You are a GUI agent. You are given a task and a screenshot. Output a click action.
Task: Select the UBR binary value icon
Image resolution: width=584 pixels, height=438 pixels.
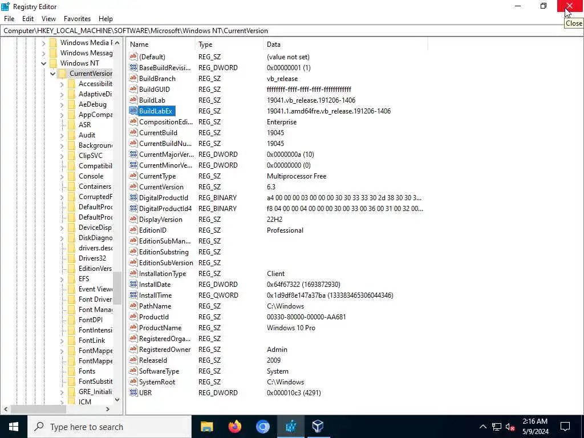[x=133, y=392]
